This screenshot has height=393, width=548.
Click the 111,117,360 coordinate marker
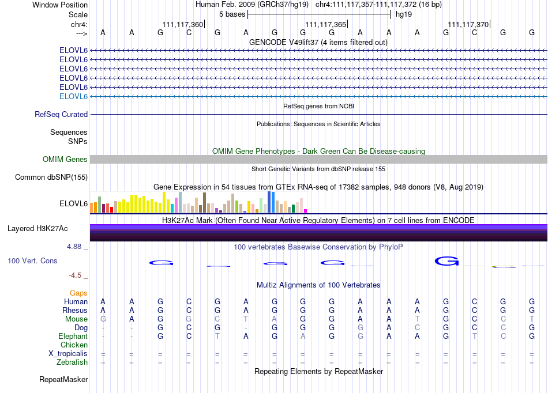[183, 24]
